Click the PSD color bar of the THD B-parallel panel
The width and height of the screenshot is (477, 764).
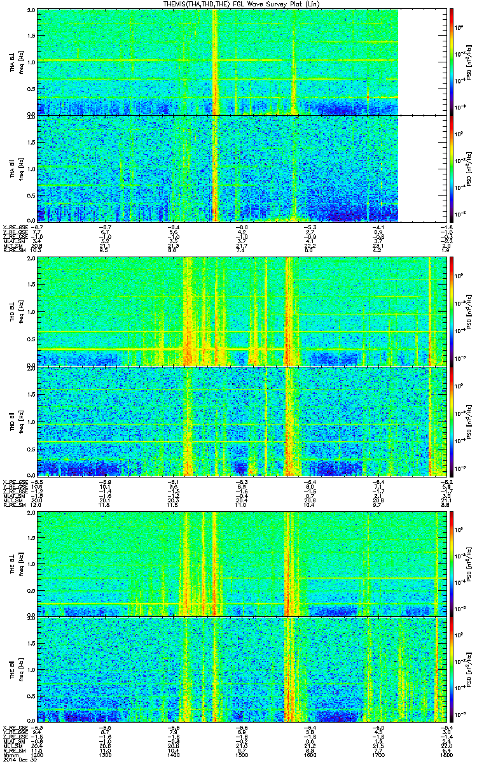[x=452, y=421]
